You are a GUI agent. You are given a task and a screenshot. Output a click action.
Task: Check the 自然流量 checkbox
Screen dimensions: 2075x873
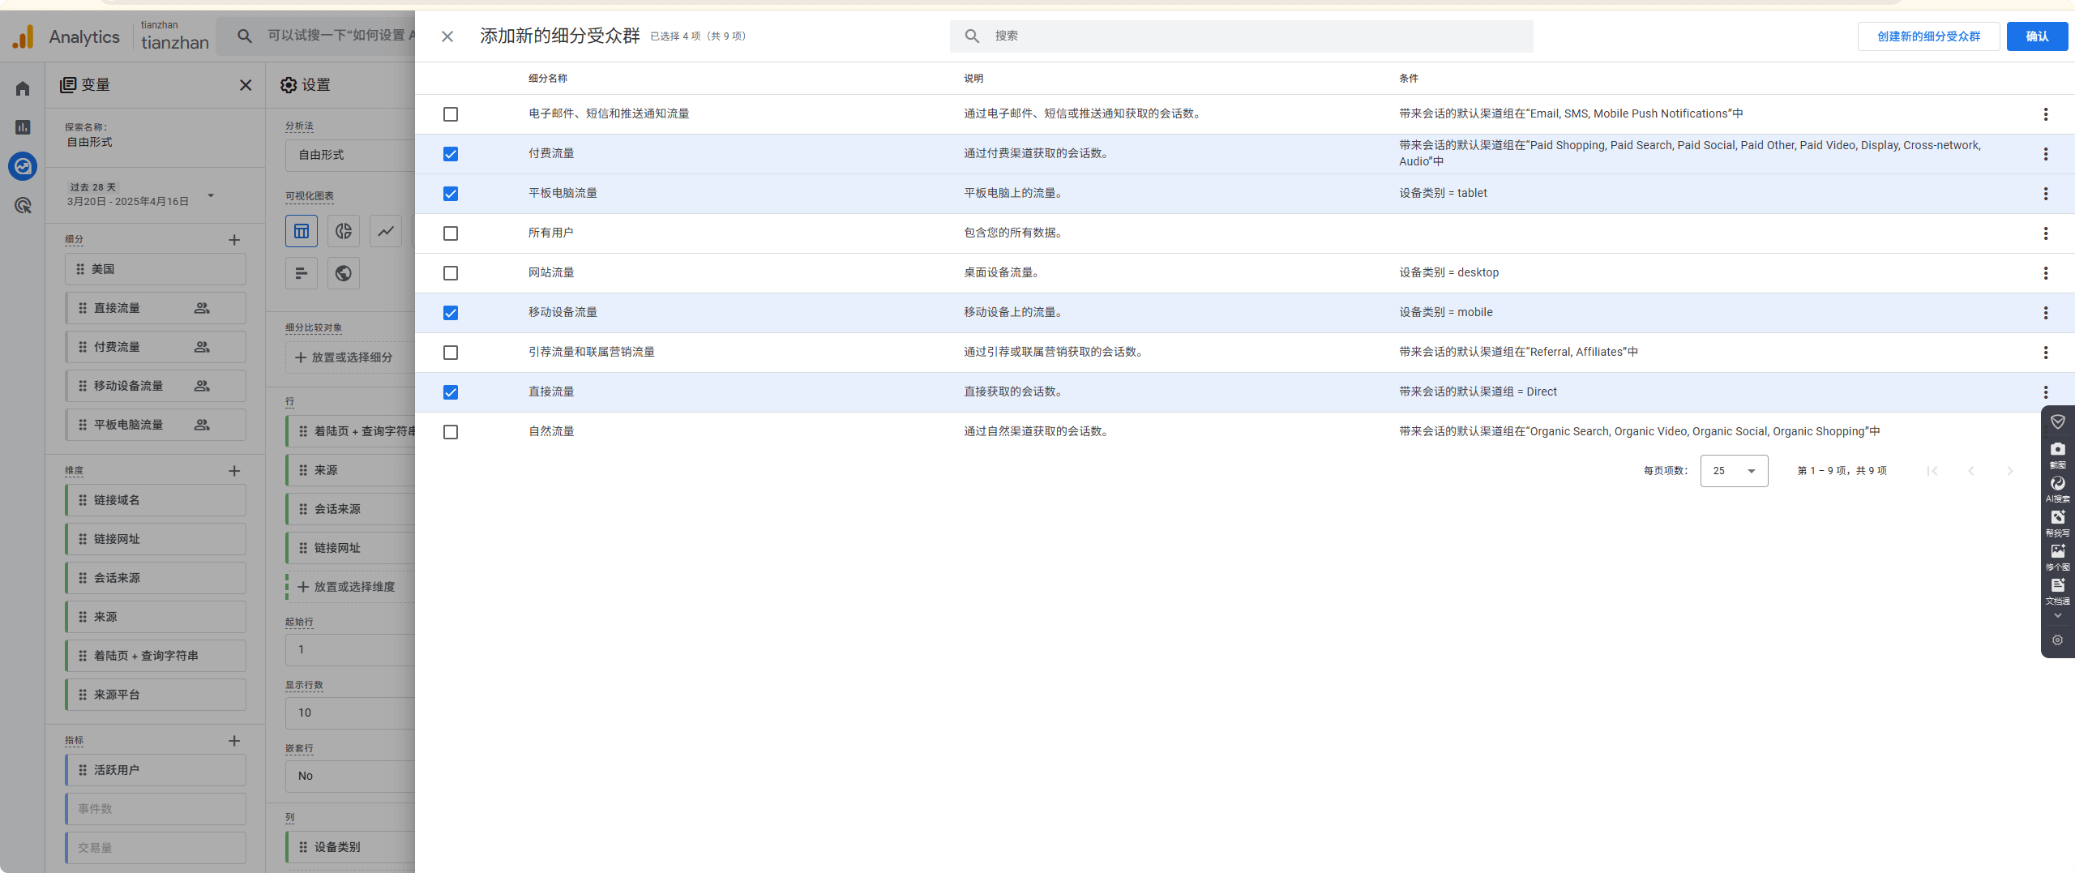click(451, 432)
